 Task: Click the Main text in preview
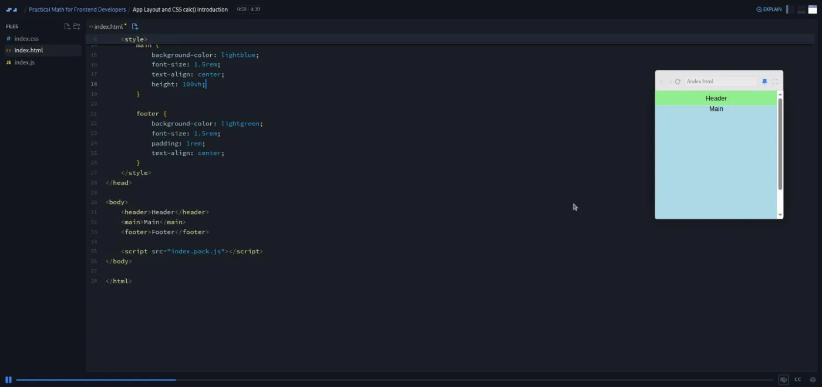[716, 109]
